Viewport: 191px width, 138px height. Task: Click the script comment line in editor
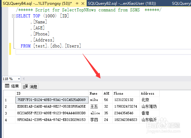[x=89, y=10]
